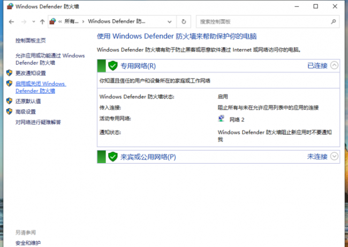
Task: Go up one level with up arrow
Action: coord(42,22)
